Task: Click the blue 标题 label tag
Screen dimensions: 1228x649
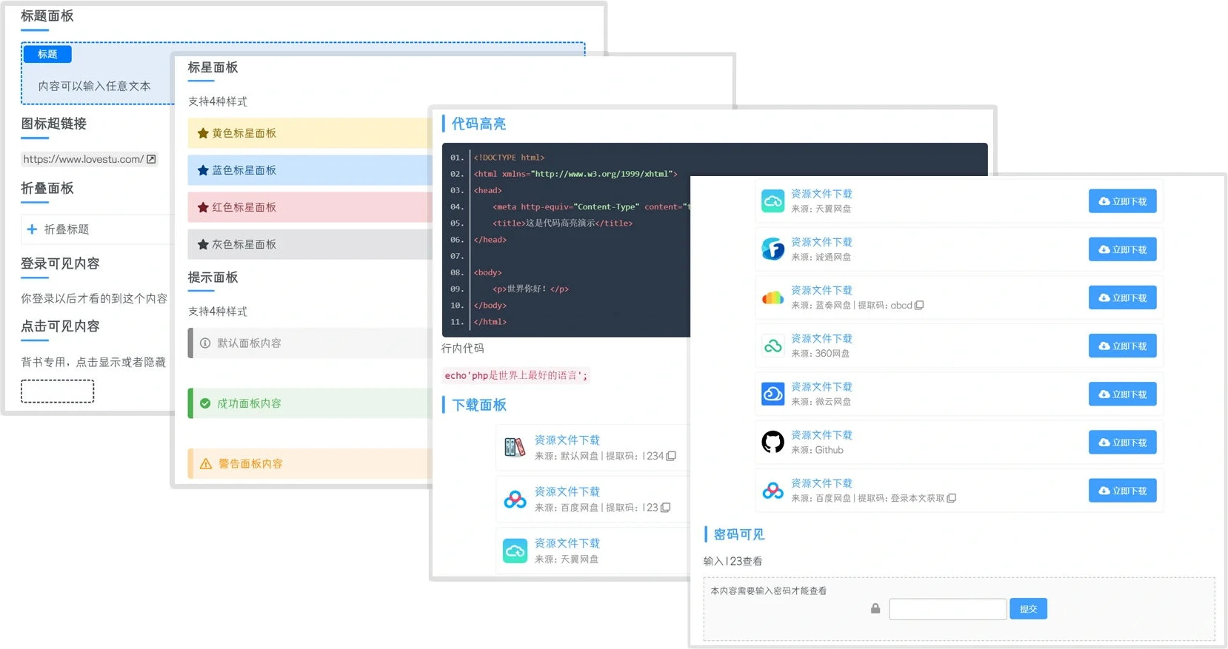Action: (47, 54)
